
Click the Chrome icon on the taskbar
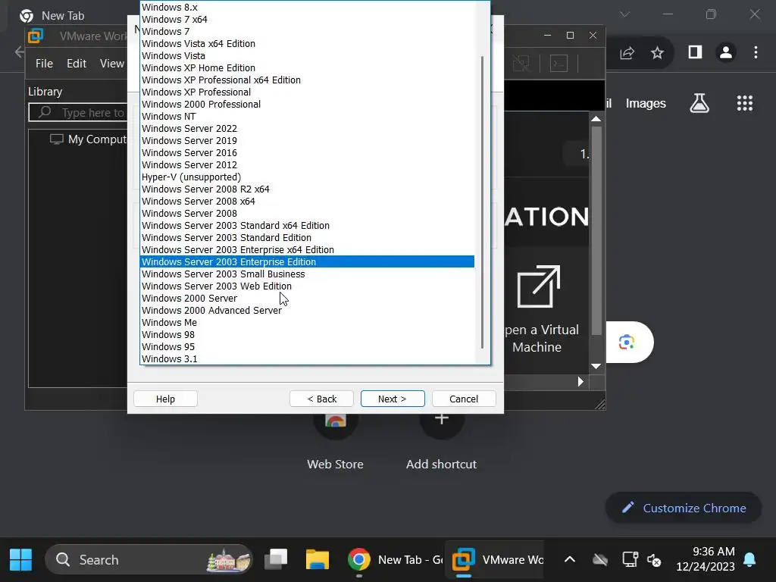[x=358, y=560]
